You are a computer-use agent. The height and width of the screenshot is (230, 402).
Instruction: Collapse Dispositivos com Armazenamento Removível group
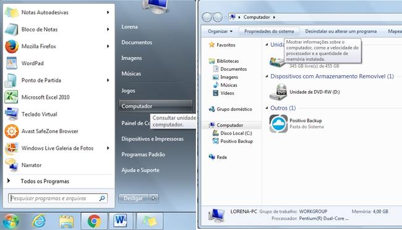267,76
